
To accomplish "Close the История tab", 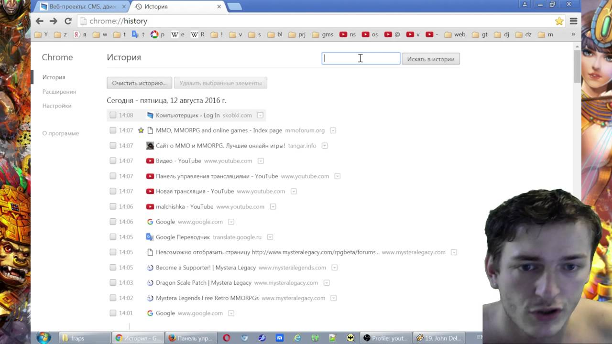I will click(x=219, y=7).
